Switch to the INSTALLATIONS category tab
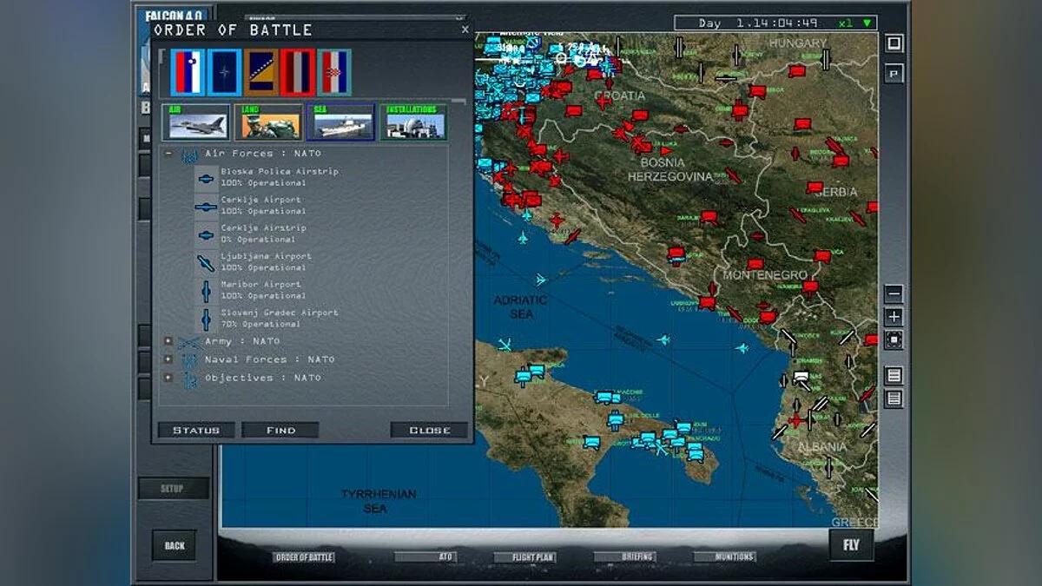The width and height of the screenshot is (1042, 586). click(413, 122)
